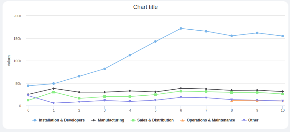The image size is (290, 132).
Task: Select Installation & Developers peak point at 6
Action: (181, 28)
